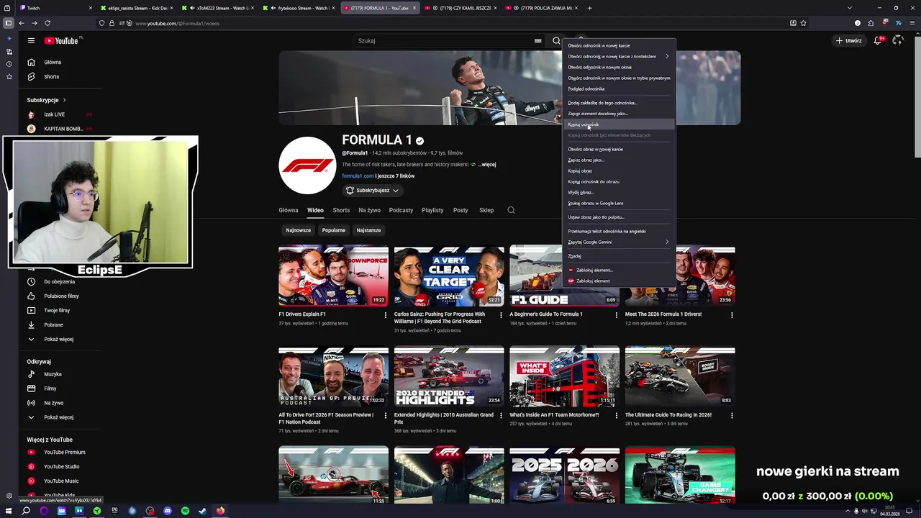This screenshot has height=518, width=921.
Task: Open Do obejrzenia watch later list
Action: (59, 282)
